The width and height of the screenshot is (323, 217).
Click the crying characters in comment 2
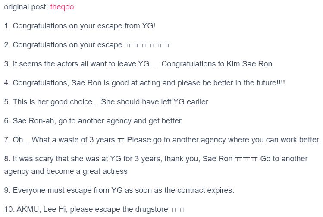coord(148,45)
